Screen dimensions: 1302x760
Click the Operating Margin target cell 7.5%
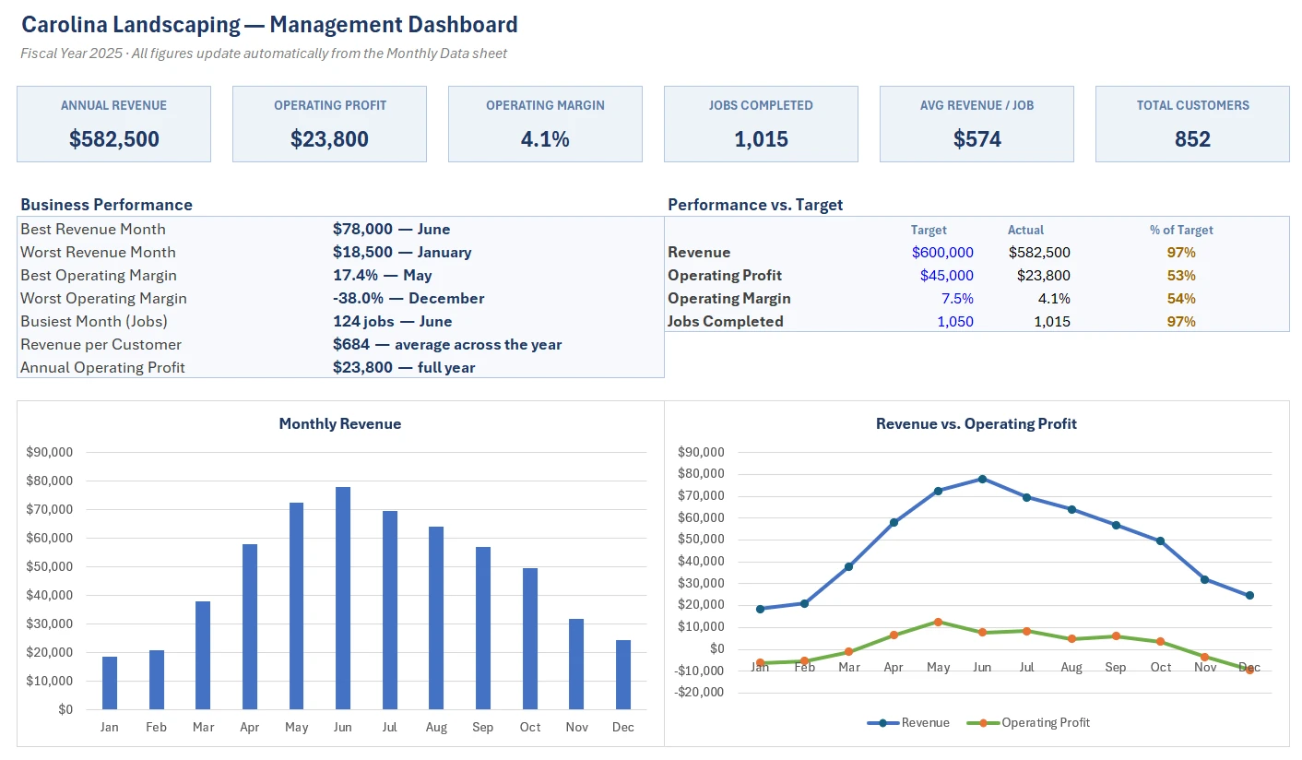[957, 298]
